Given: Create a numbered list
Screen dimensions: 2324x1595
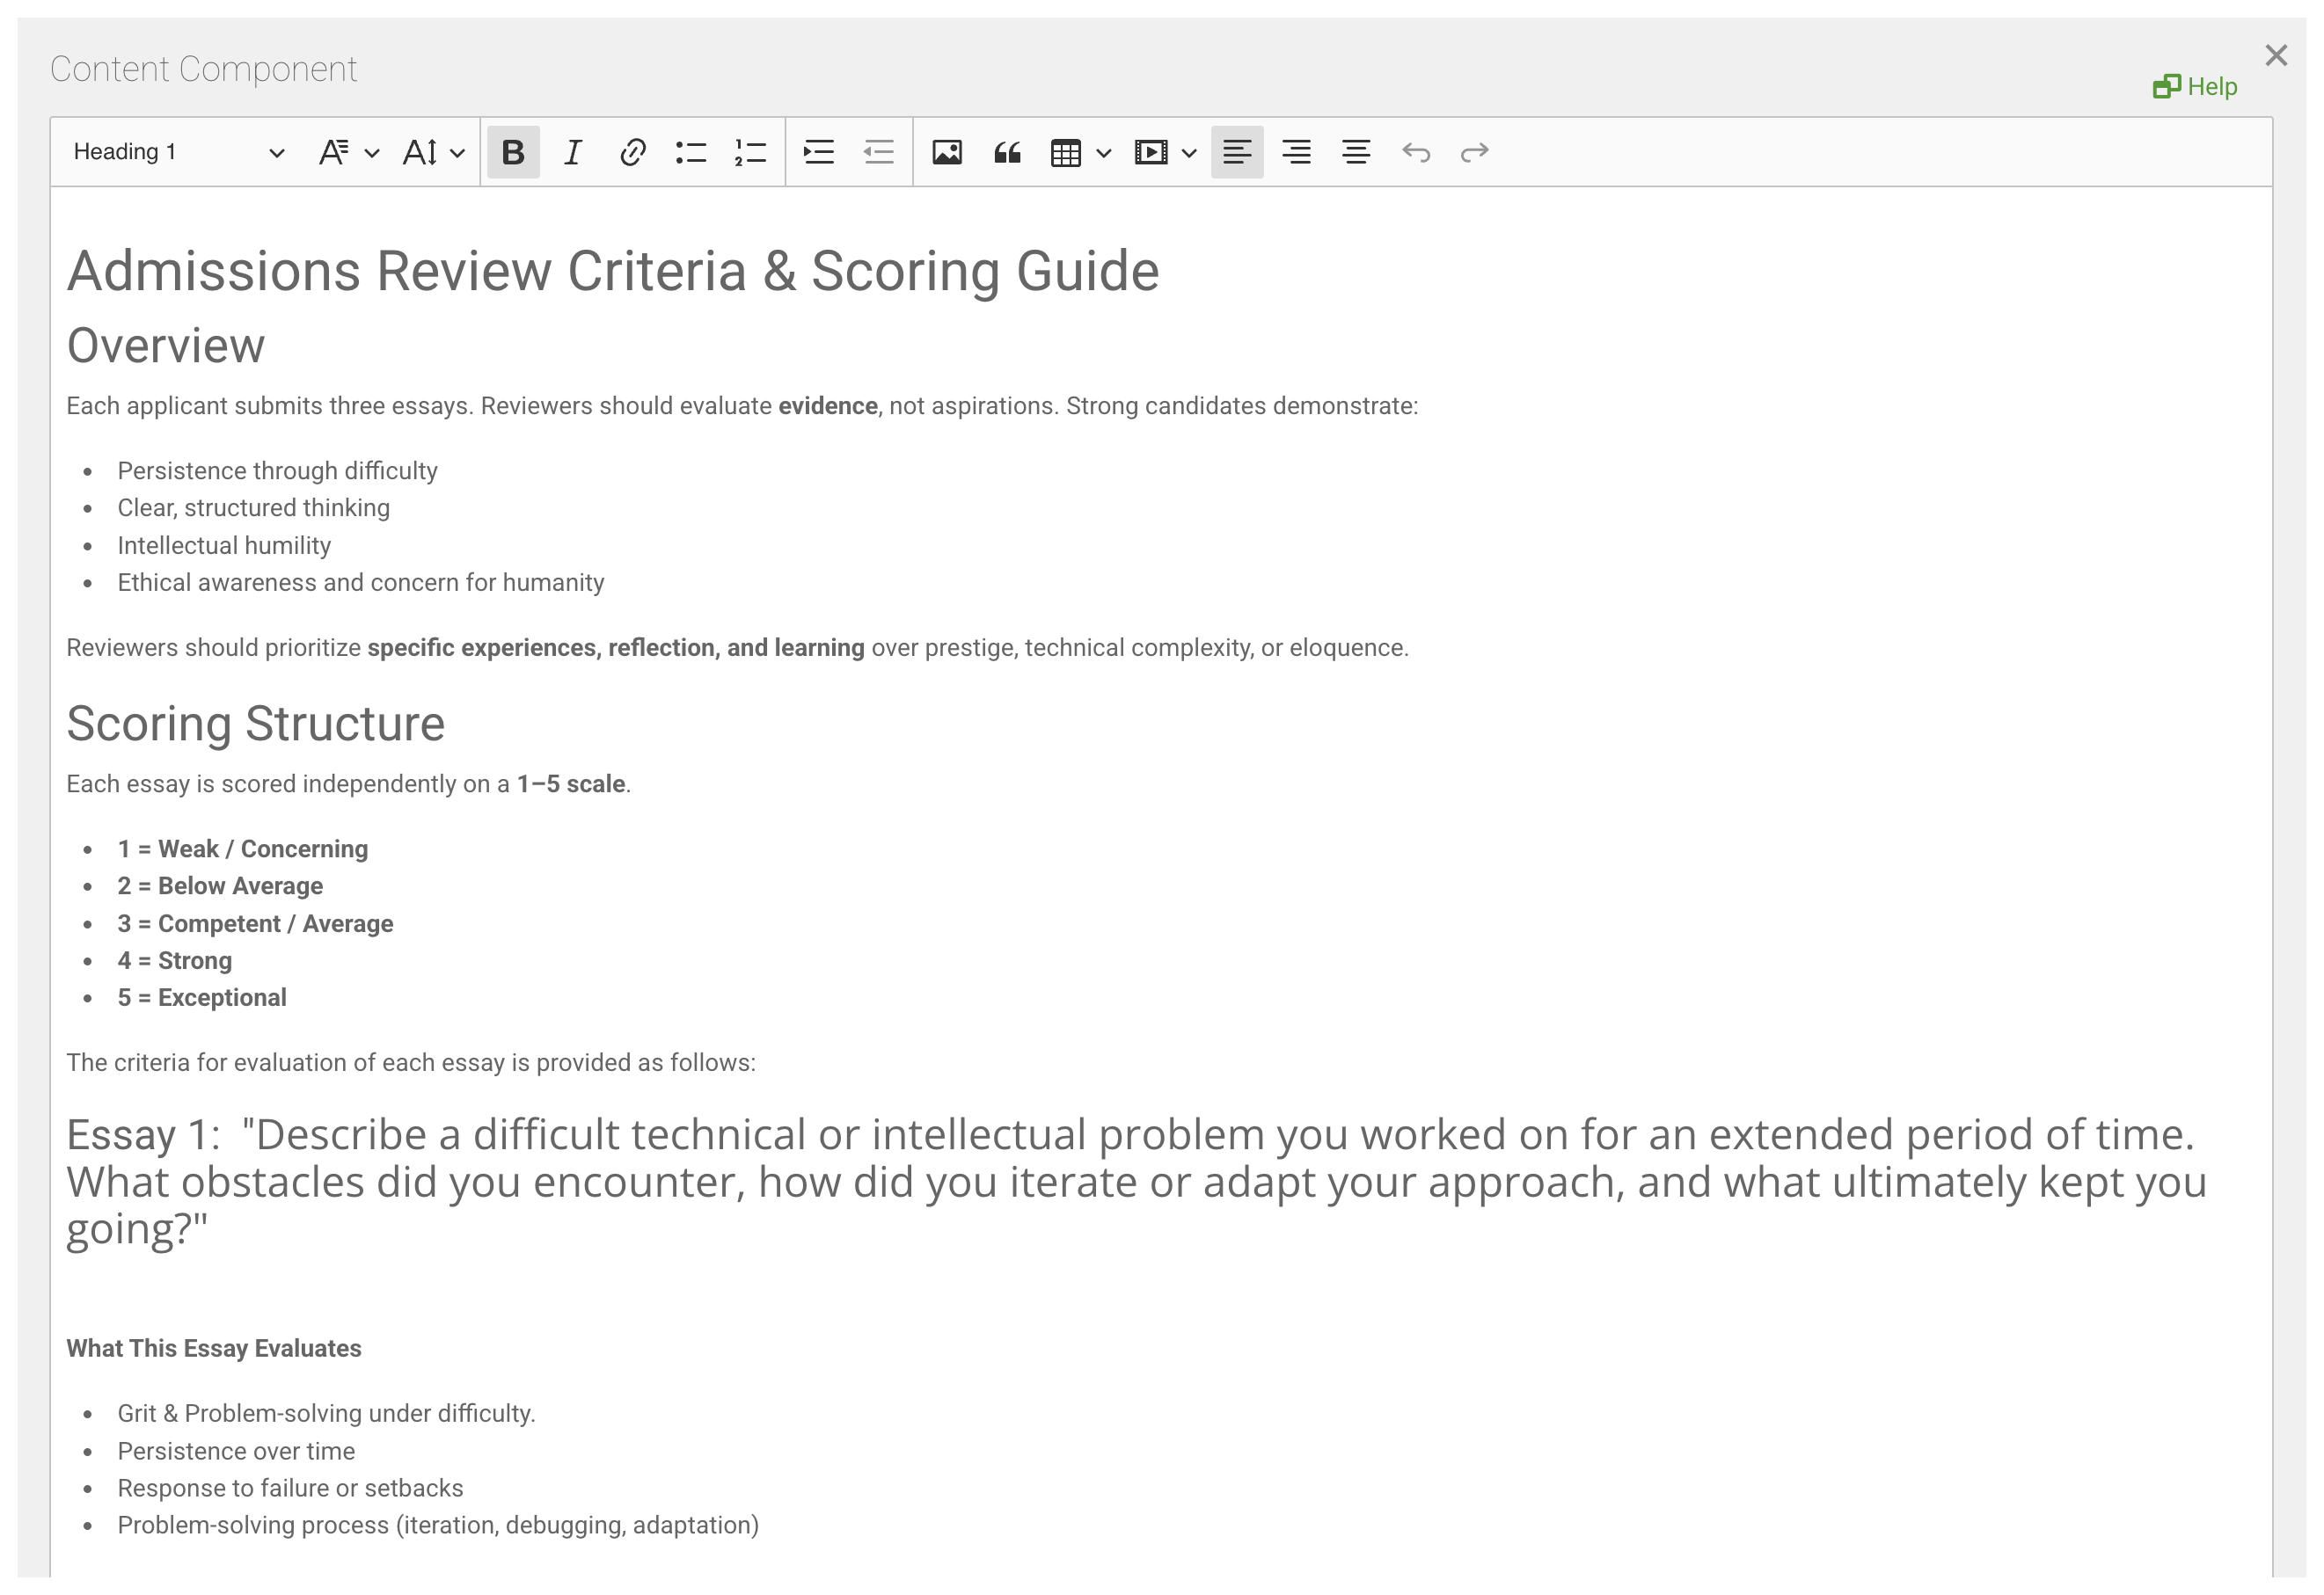Looking at the screenshot, I should point(750,152).
